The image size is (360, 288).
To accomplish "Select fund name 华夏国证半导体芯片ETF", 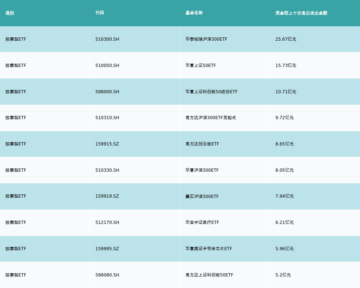I will 209,249.
